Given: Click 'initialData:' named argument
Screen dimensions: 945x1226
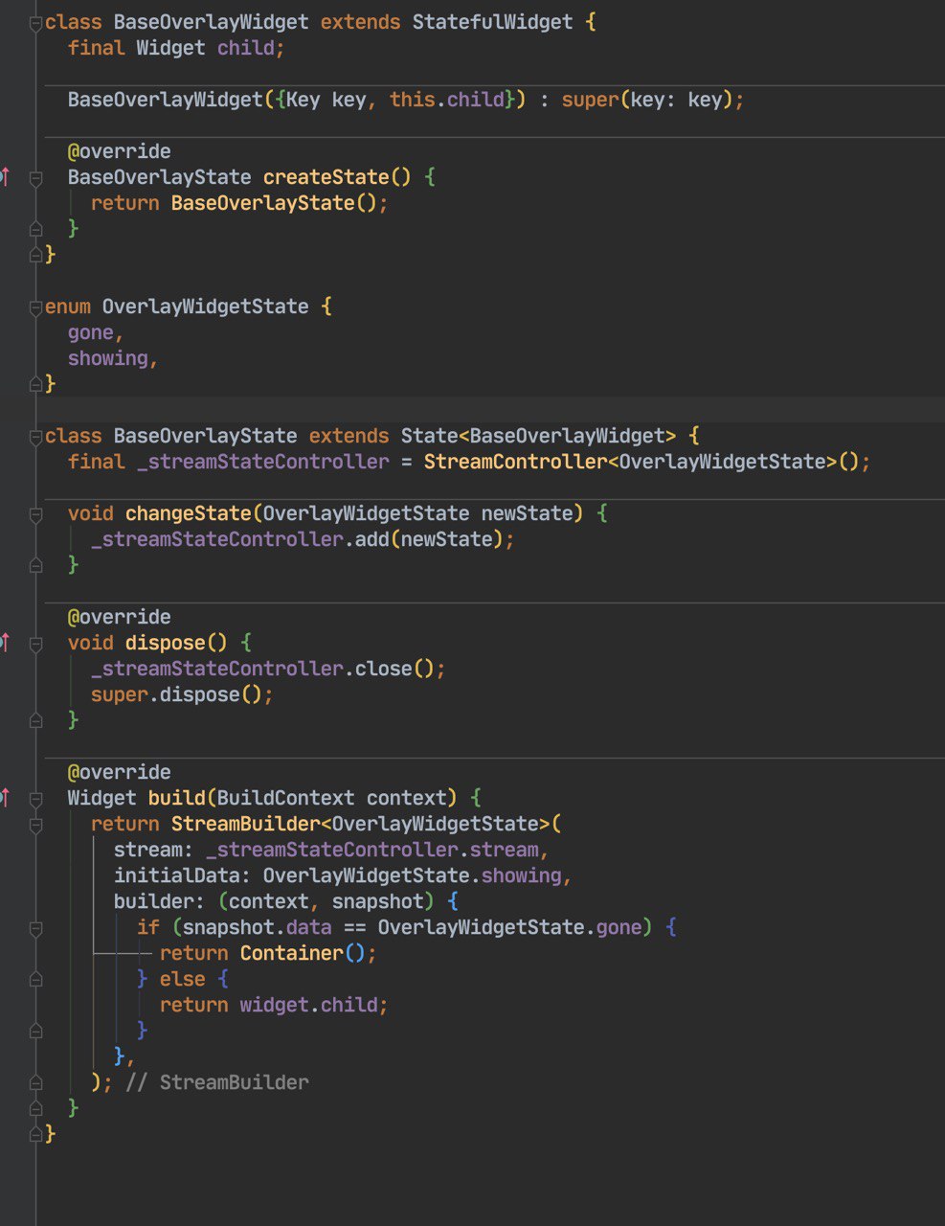Looking at the screenshot, I should (x=182, y=875).
